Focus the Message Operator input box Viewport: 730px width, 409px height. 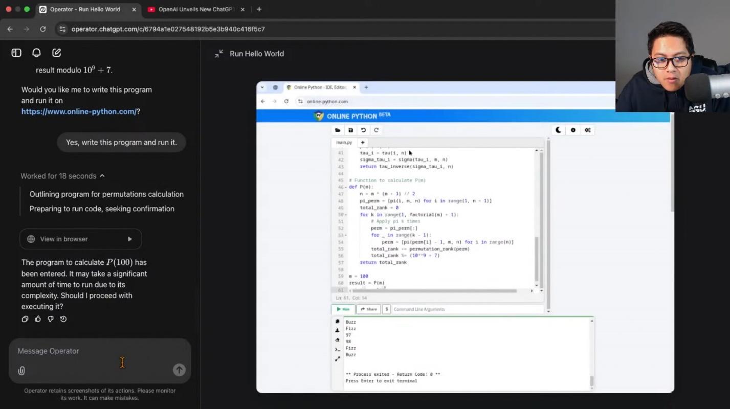pos(100,351)
